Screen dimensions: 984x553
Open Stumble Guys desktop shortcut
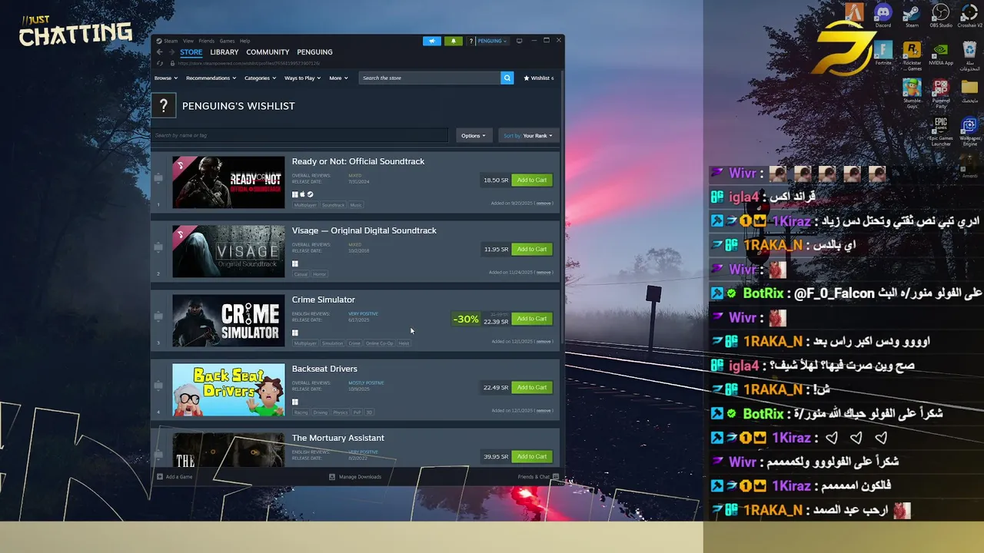(912, 92)
